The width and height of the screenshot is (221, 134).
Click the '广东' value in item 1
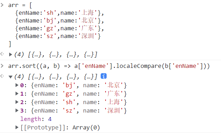[114, 94]
